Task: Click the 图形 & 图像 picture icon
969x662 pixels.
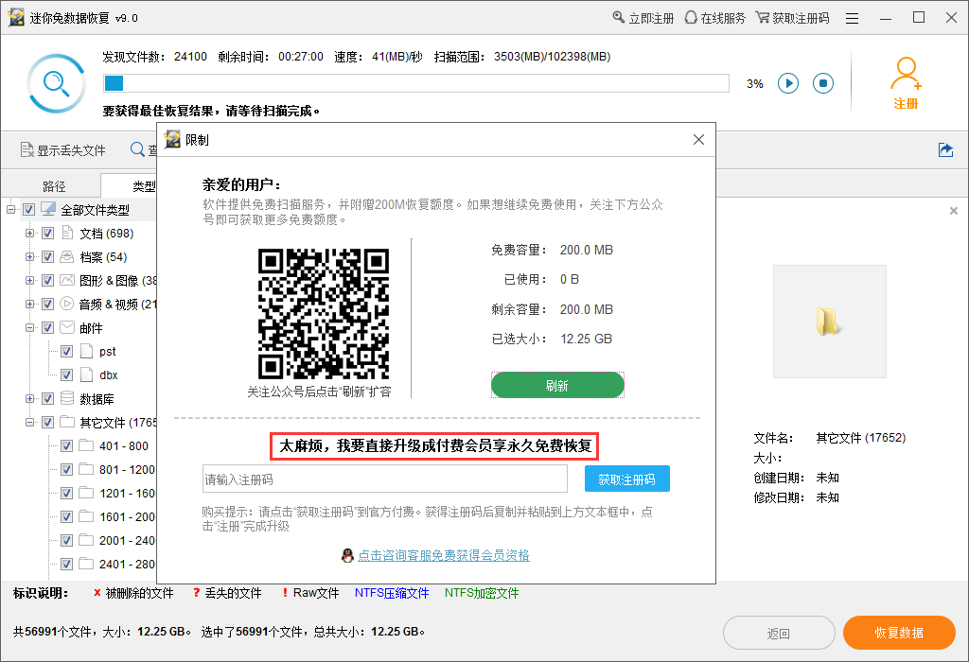Action: pos(67,280)
